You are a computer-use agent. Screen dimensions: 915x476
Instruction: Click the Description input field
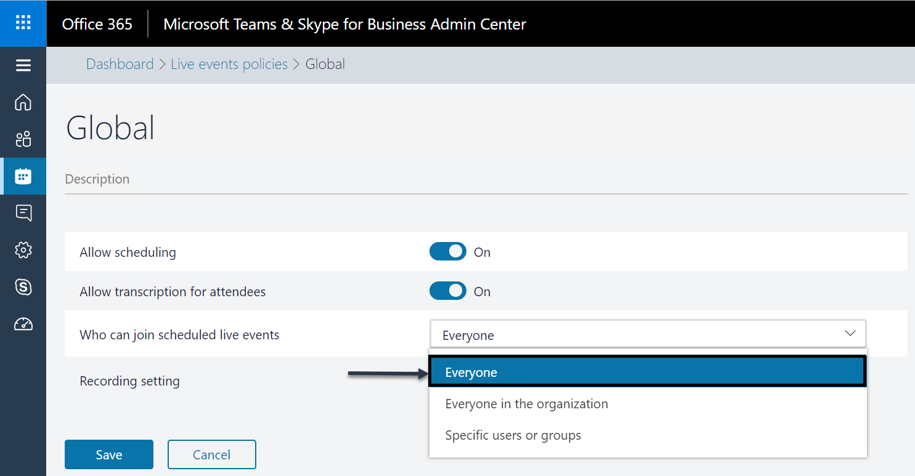pyautogui.click(x=486, y=180)
